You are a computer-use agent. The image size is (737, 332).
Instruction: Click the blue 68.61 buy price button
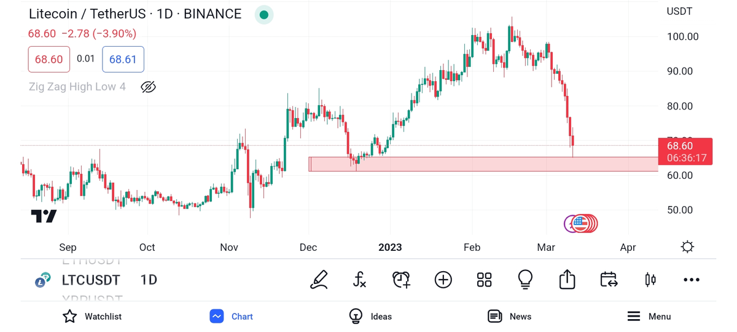click(x=123, y=59)
